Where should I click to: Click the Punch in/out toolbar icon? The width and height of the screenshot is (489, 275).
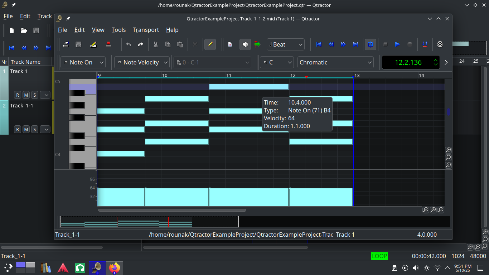click(425, 44)
